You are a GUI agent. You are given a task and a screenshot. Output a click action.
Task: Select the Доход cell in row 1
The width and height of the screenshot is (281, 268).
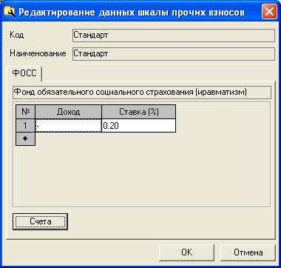[68, 126]
